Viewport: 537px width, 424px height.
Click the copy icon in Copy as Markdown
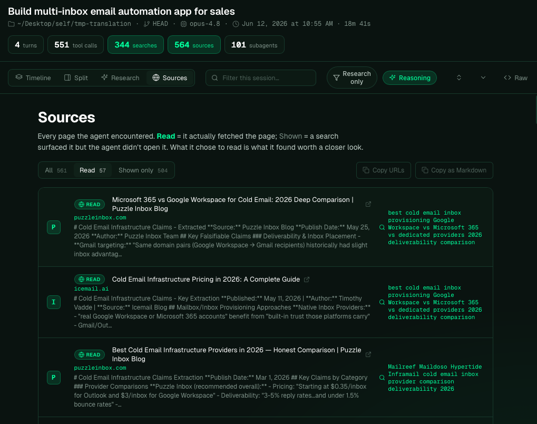click(x=425, y=170)
